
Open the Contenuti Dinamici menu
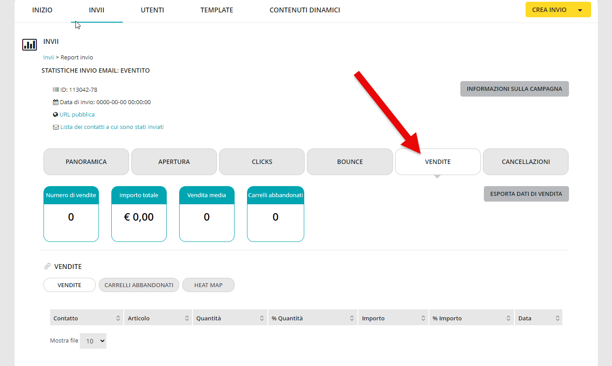click(305, 10)
